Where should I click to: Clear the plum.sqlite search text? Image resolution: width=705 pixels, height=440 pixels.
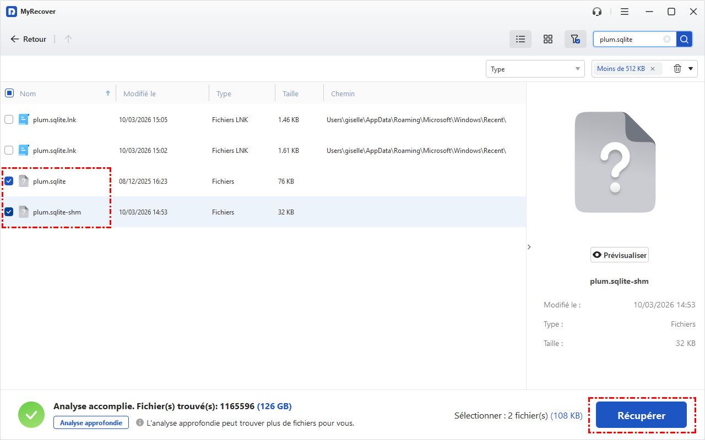point(666,39)
